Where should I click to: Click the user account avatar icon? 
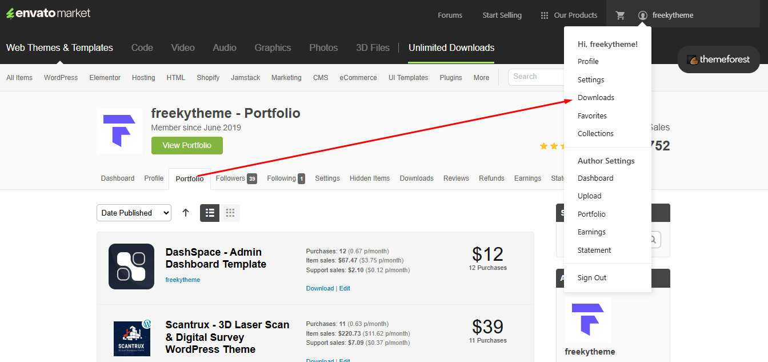(643, 15)
